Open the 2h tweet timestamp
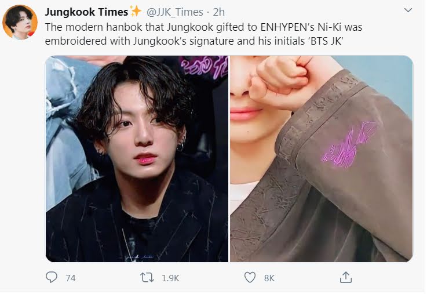Image resolution: width=427 pixels, height=294 pixels. 218,12
